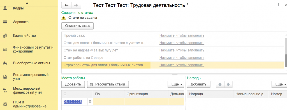Open the Регламентированный учет menu section
Image resolution: width=287 pixels, height=110 pixels.
point(31,77)
